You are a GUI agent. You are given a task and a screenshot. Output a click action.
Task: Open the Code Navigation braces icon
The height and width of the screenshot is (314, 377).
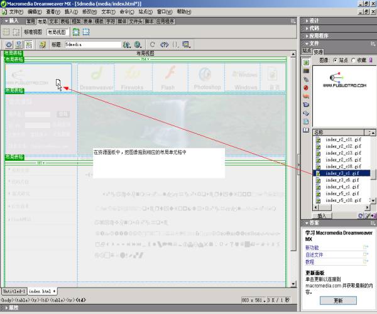176,45
